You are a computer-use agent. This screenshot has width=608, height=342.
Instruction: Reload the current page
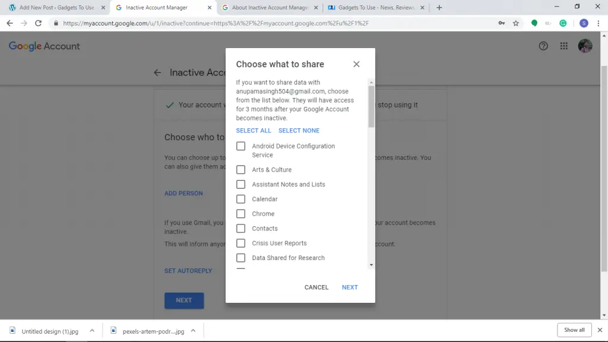(x=38, y=23)
